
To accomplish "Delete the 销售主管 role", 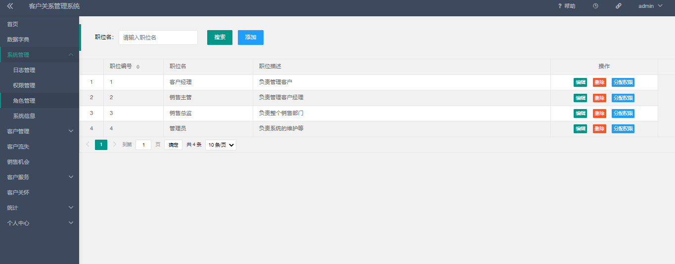I will (x=599, y=98).
